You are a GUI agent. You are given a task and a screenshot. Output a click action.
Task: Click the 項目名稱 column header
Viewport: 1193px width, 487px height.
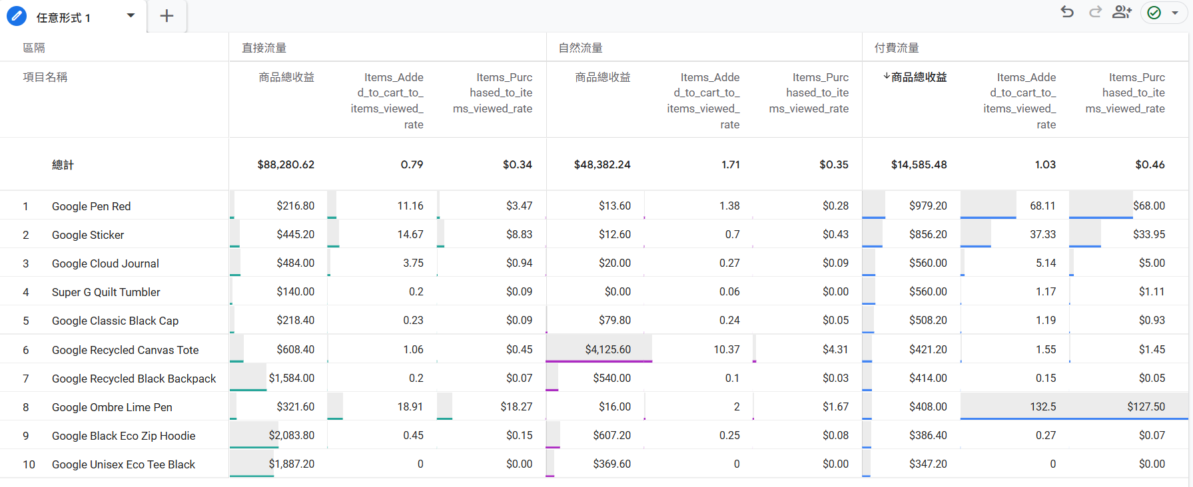[45, 77]
